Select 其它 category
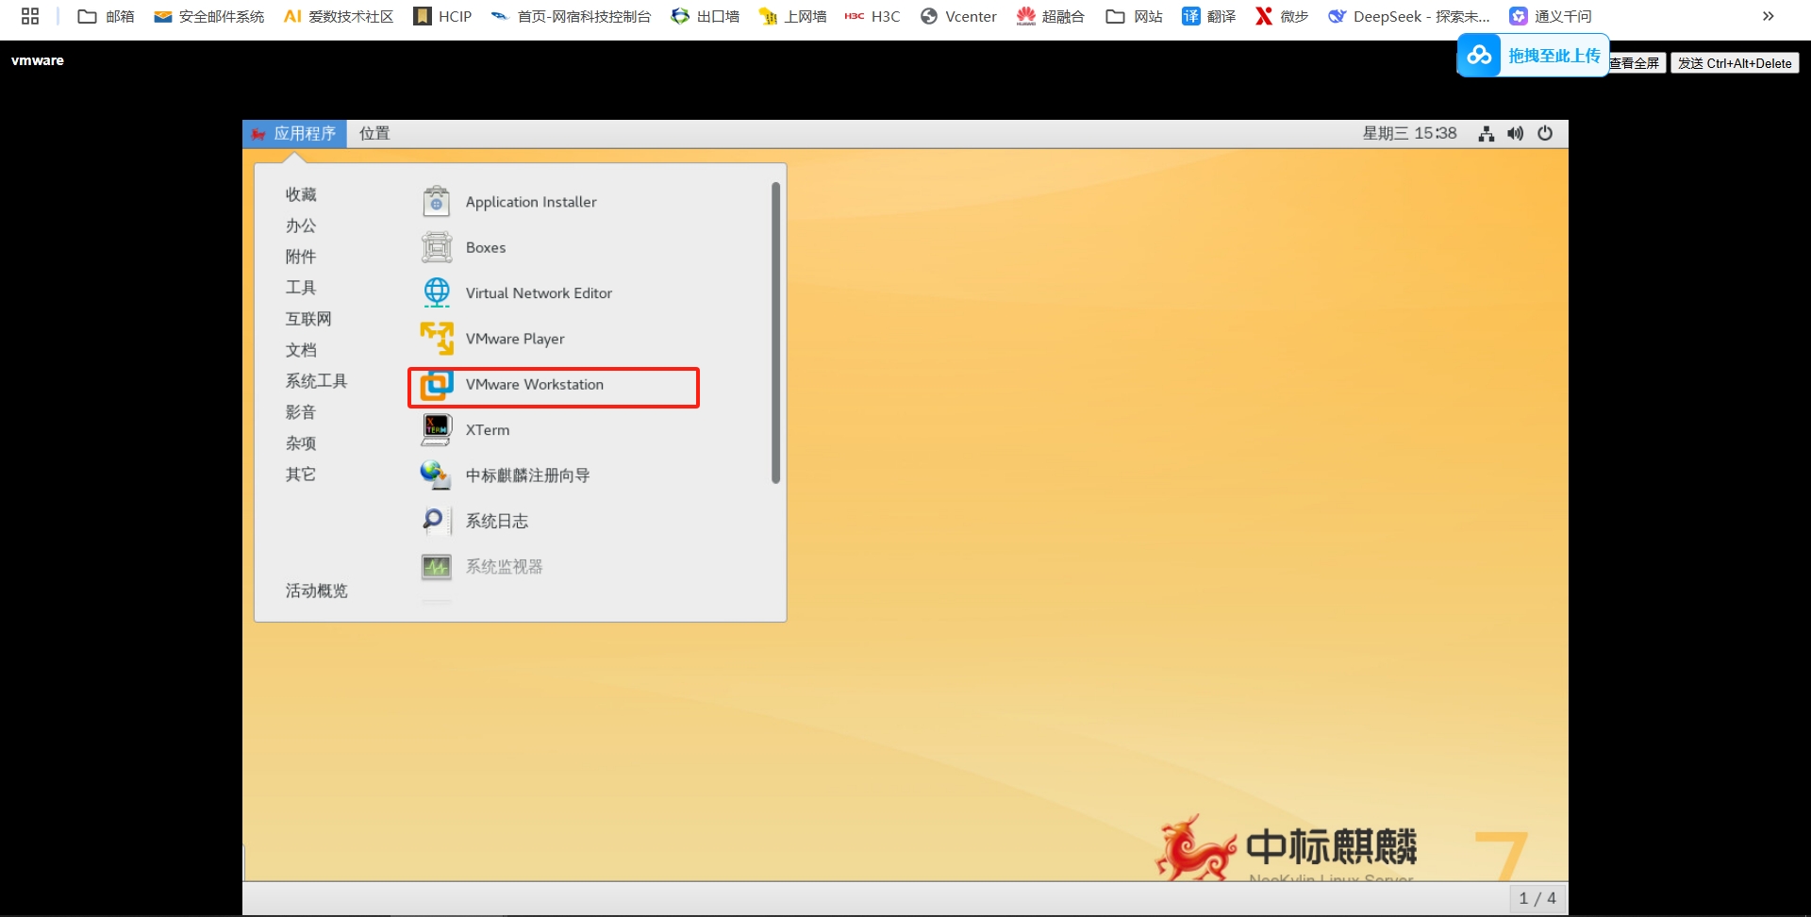The width and height of the screenshot is (1811, 917). (301, 475)
